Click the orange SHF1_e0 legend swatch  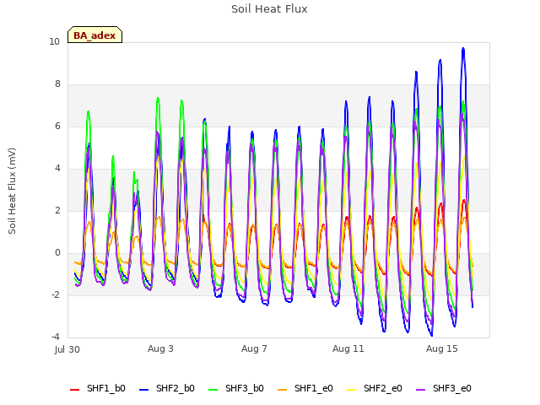coord(282,390)
